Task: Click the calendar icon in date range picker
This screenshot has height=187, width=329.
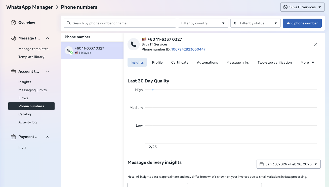Action: pyautogui.click(x=262, y=164)
